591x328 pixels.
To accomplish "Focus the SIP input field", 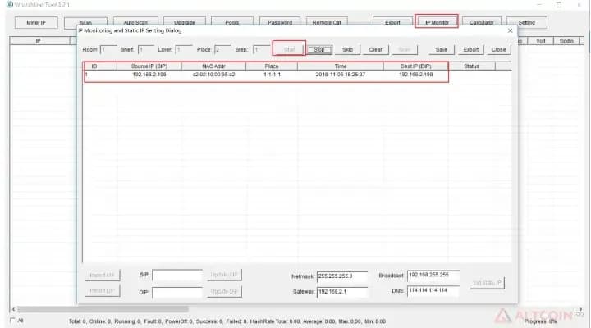I will (177, 276).
